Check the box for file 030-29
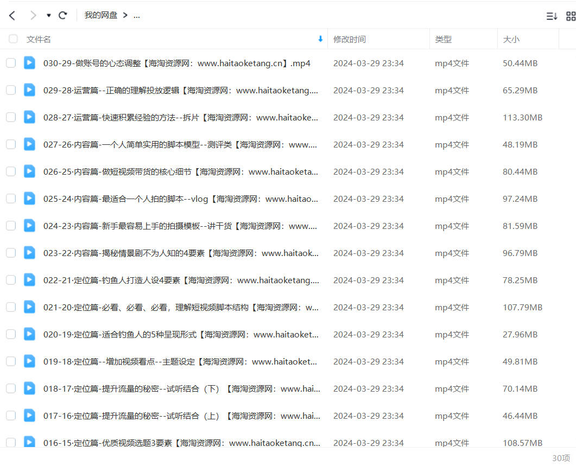The width and height of the screenshot is (576, 466). (x=11, y=63)
